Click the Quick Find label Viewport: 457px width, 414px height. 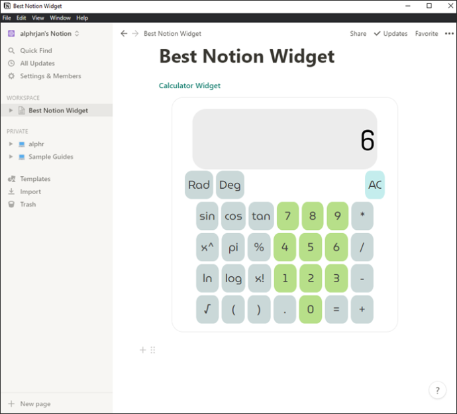coord(36,51)
